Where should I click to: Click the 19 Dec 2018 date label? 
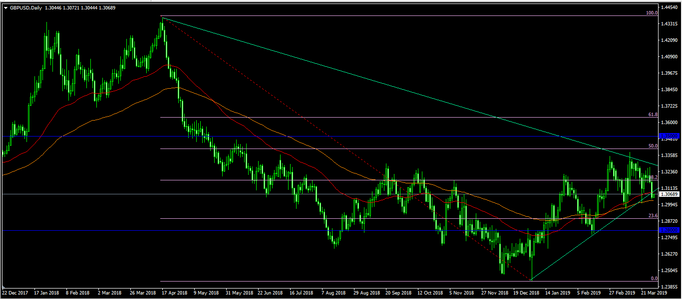coord(526,293)
